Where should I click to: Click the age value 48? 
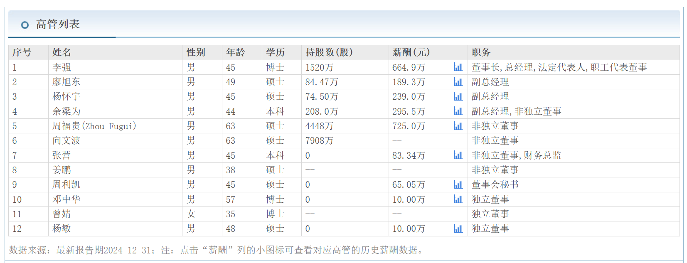[x=231, y=229]
